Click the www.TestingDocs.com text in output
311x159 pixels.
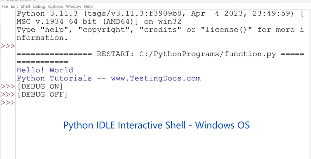coord(156,78)
